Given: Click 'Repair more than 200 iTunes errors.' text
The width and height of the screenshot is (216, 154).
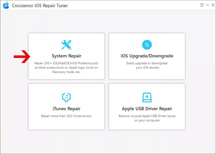Looking at the screenshot, I should pos(66,116).
